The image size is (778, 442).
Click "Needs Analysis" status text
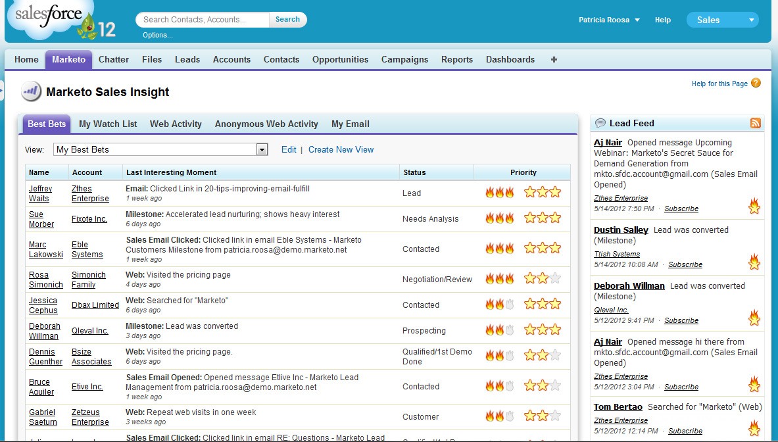(x=430, y=219)
